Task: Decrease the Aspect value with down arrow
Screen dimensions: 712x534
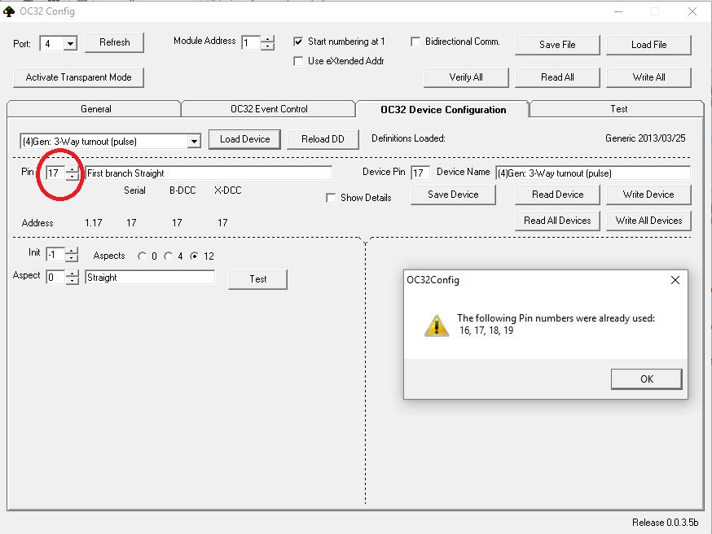Action: [x=72, y=281]
